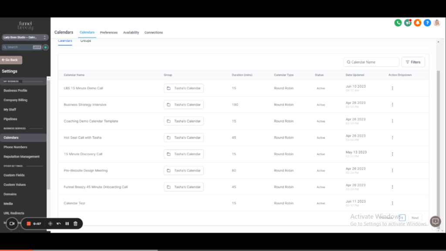This screenshot has width=446, height=251.
Task: Click the Go Back button
Action: (x=11, y=60)
